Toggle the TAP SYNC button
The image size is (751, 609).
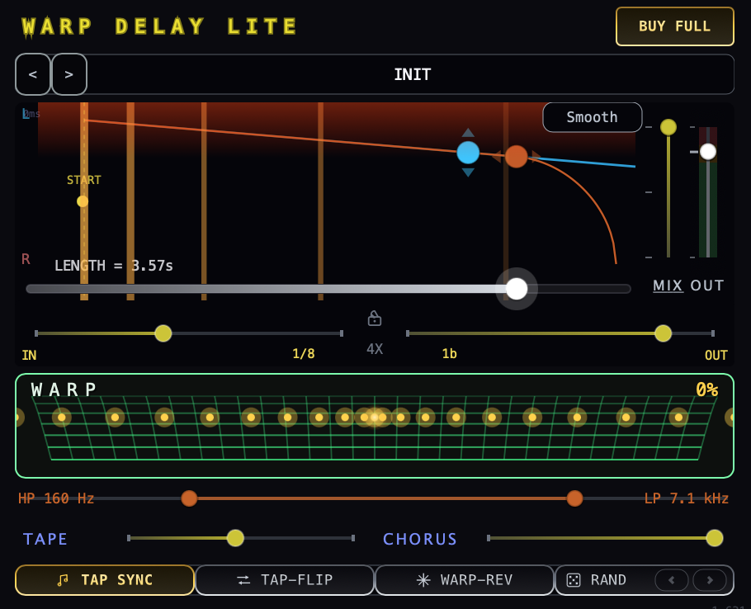pyautogui.click(x=105, y=580)
